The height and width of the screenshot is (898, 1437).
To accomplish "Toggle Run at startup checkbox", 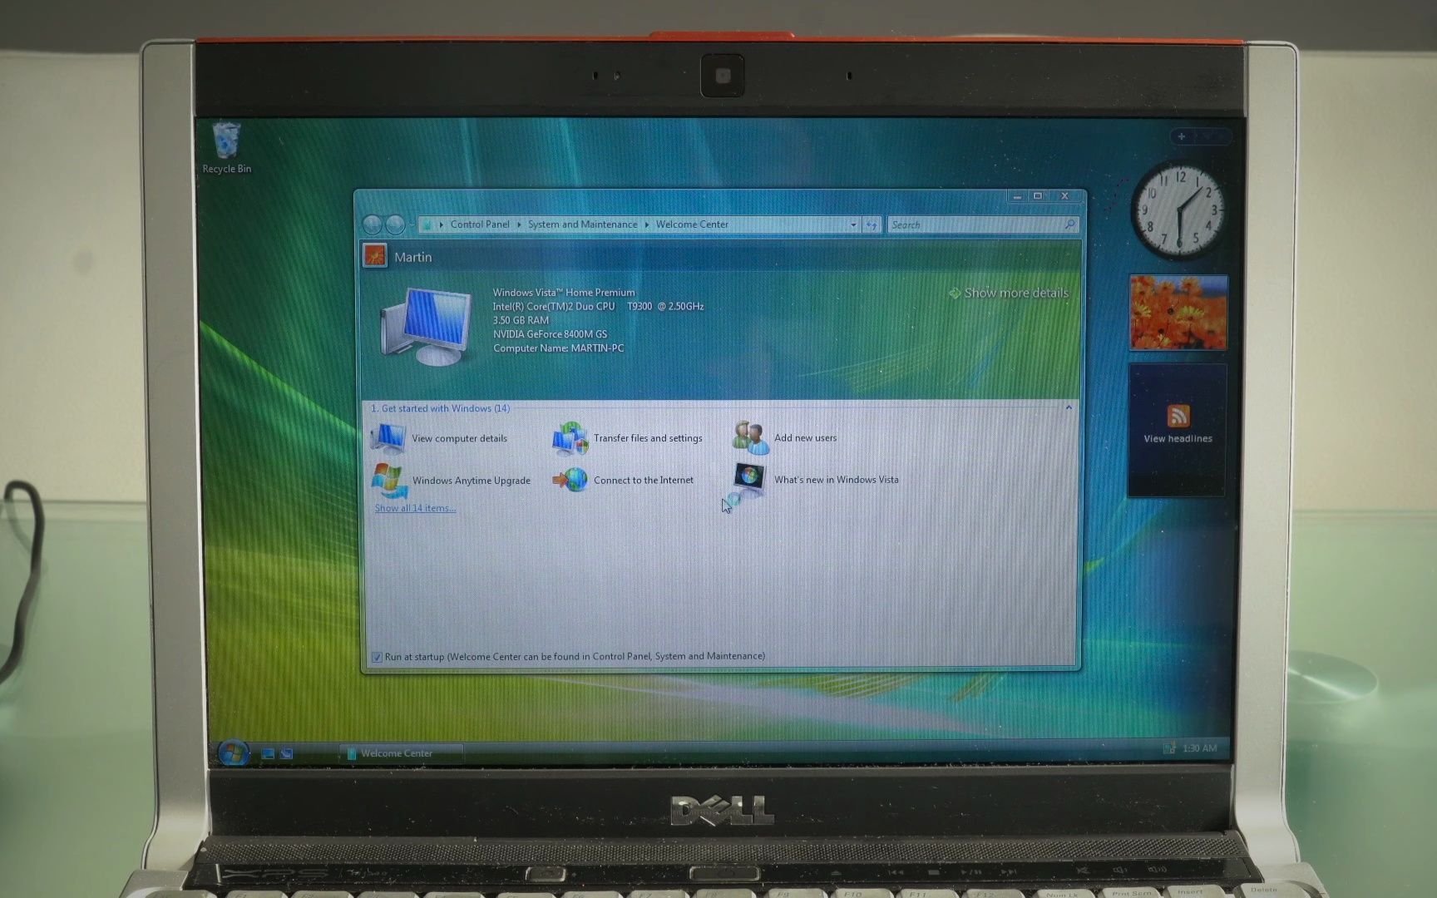I will (x=377, y=657).
